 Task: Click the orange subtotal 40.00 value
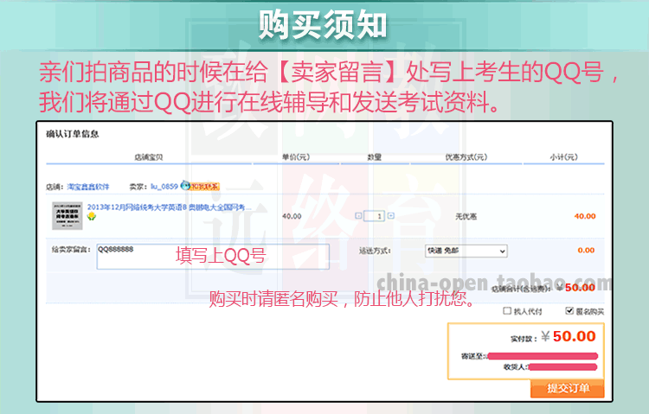click(x=585, y=216)
